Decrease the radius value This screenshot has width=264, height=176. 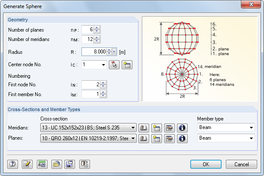(x=109, y=53)
